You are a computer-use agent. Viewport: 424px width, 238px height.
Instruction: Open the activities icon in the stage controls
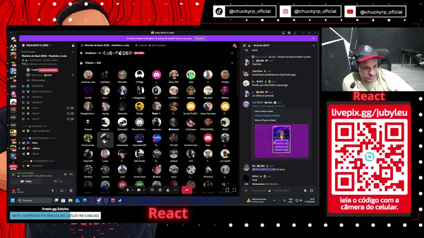(x=160, y=190)
